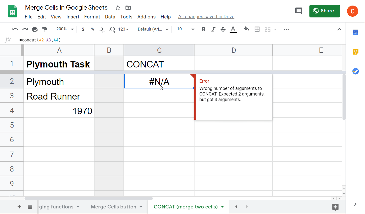The height and width of the screenshot is (214, 365).
Task: Open the All changes saved in Drive link
Action: coord(206,16)
